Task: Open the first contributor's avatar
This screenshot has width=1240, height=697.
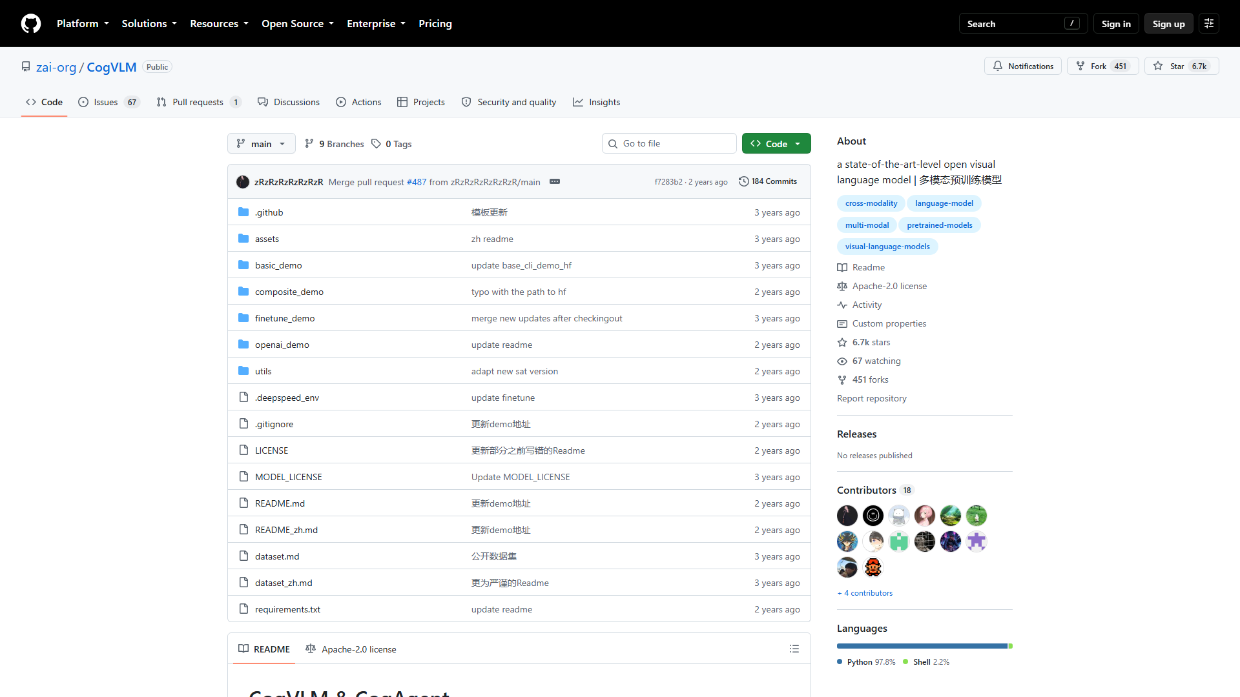Action: tap(847, 516)
